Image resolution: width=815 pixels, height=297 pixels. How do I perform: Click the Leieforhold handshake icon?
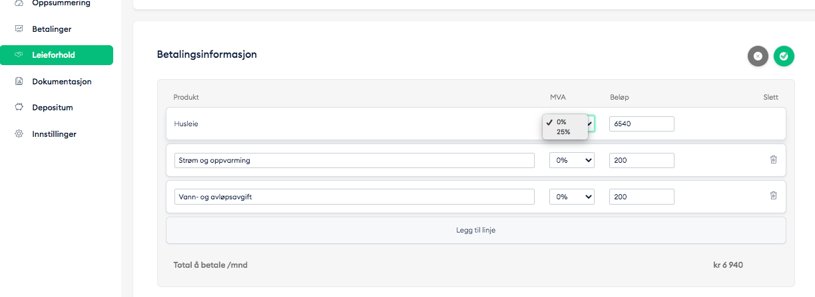[x=19, y=55]
